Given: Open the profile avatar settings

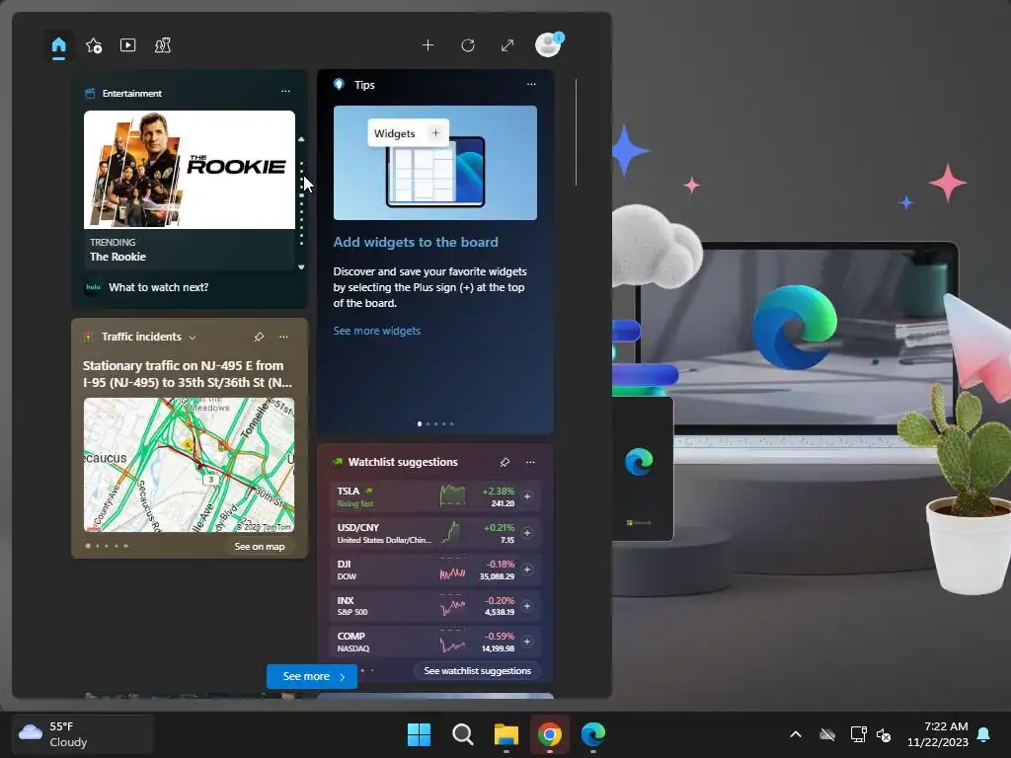Looking at the screenshot, I should (549, 45).
